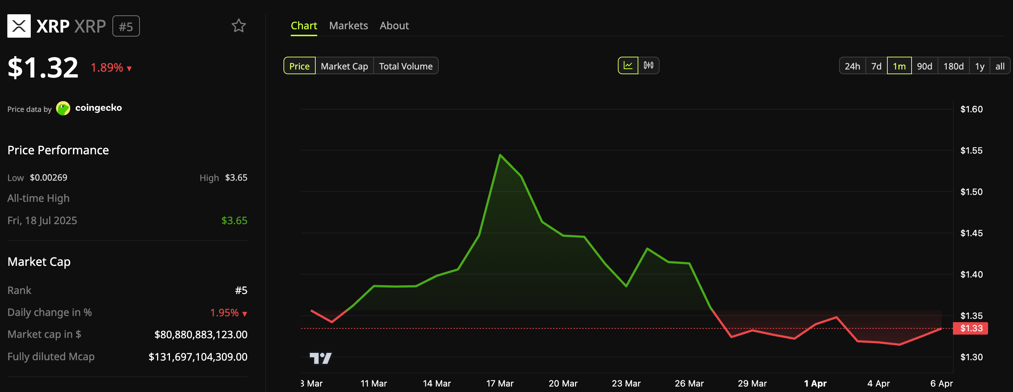
Task: Click the High value $3.65 in the Low/High row
Action: (236, 178)
